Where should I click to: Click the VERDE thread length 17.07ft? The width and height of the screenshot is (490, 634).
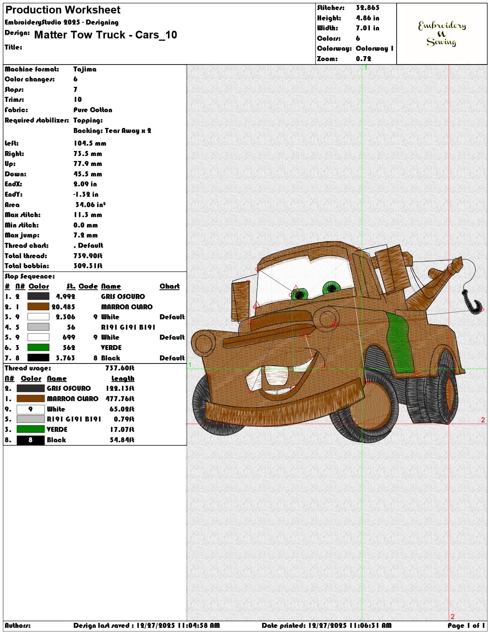(x=122, y=430)
